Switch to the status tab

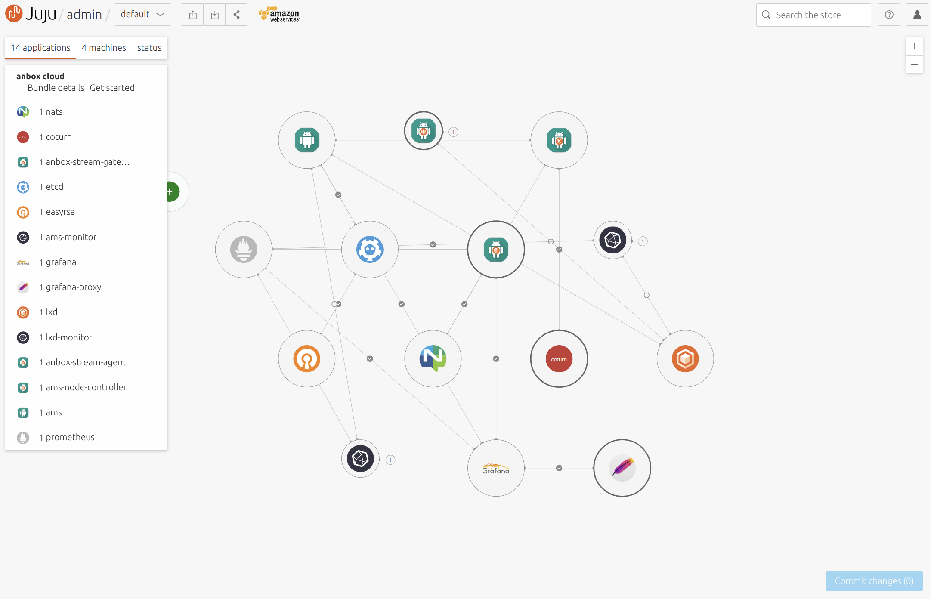coord(148,47)
